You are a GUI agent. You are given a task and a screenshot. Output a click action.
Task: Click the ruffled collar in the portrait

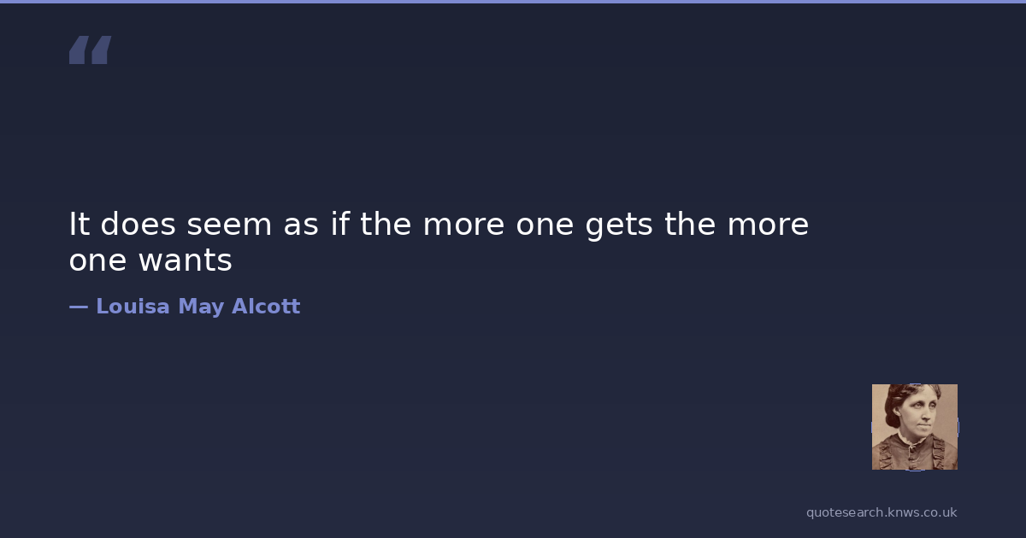915,454
